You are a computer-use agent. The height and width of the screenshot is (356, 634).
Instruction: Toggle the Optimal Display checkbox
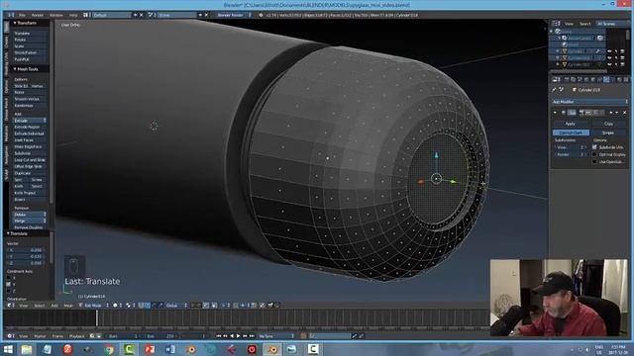tap(594, 154)
